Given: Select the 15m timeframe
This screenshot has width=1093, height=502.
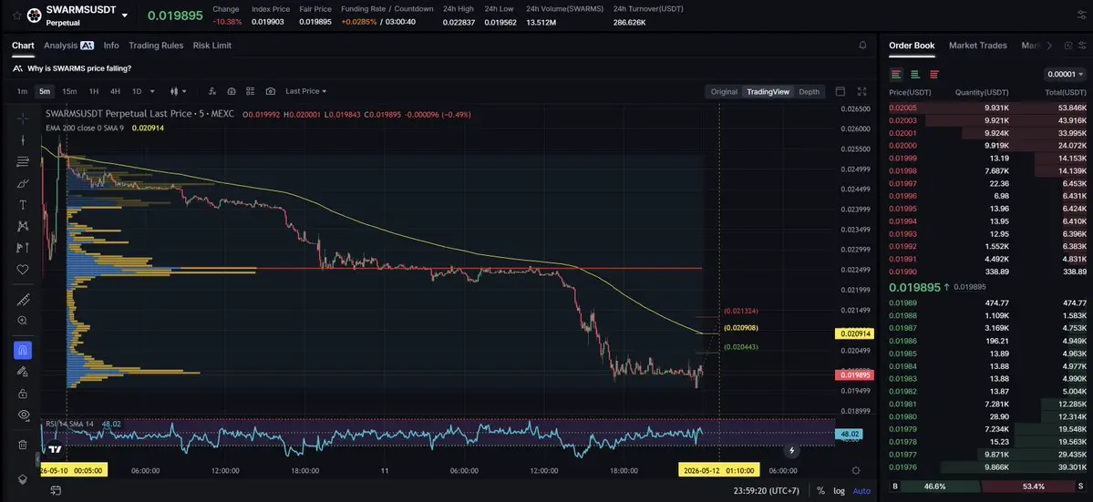Looking at the screenshot, I should [x=69, y=91].
